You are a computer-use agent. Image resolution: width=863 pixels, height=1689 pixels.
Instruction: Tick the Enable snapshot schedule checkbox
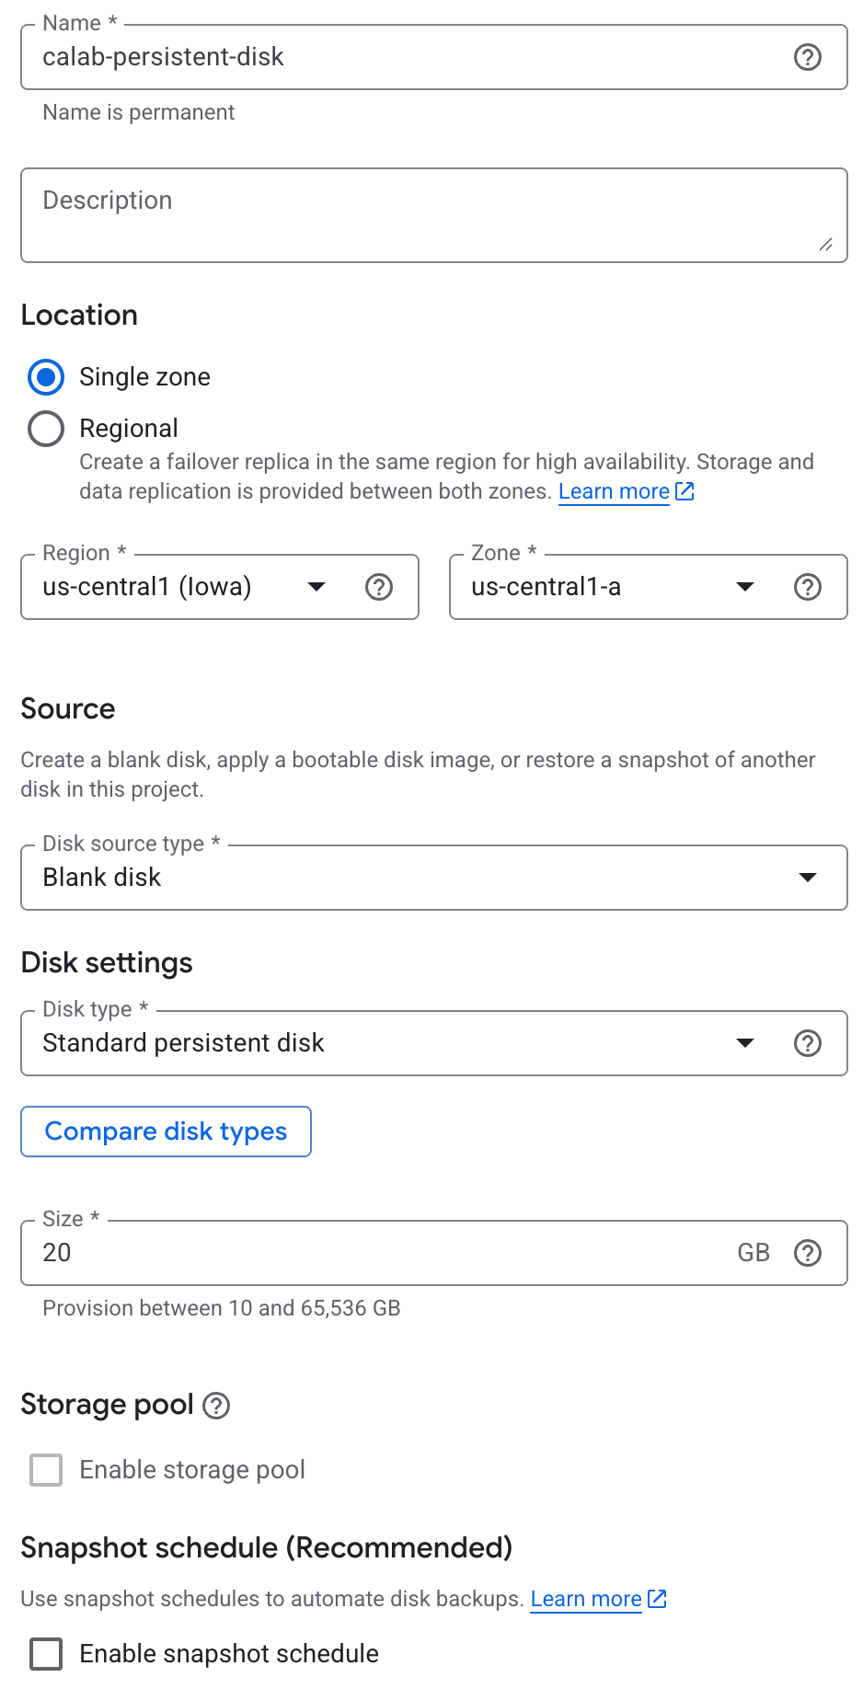tap(46, 1654)
